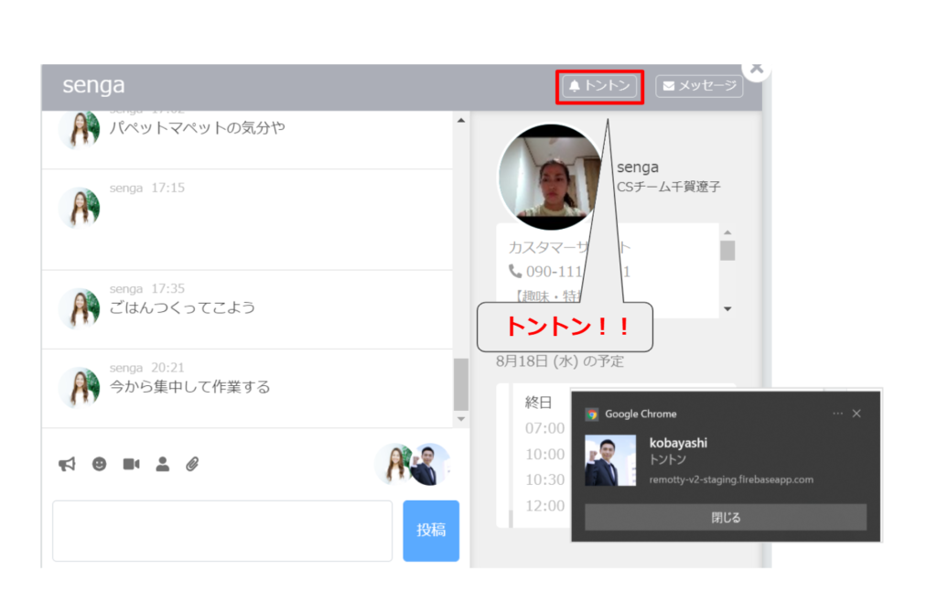
Task: Click the chat list scrollbar thumb
Action: pyautogui.click(x=461, y=384)
